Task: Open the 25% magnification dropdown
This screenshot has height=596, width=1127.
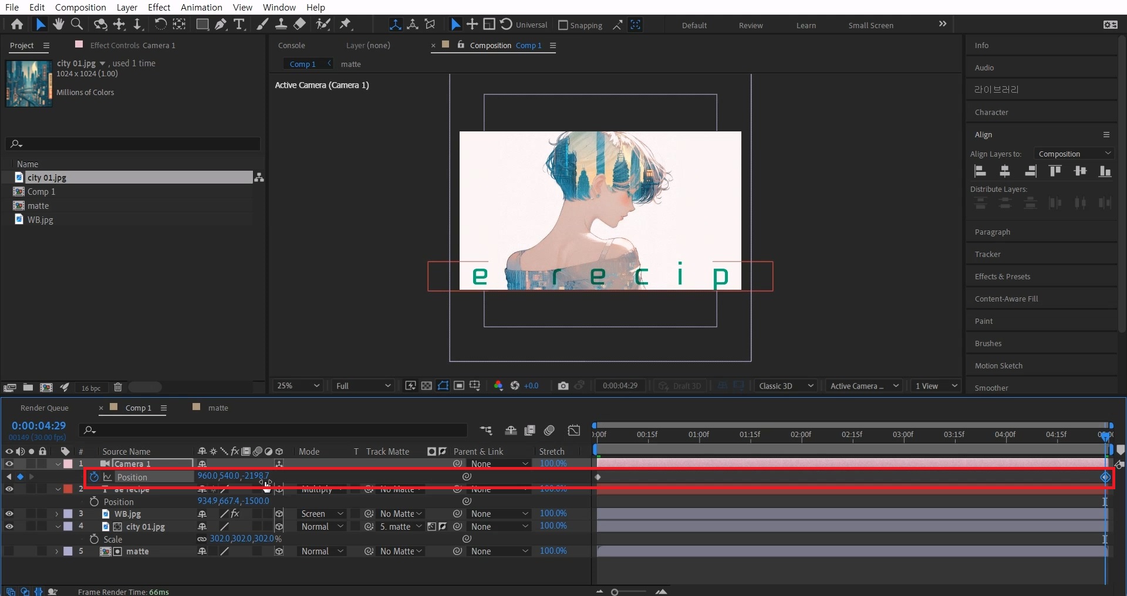Action: (298, 385)
